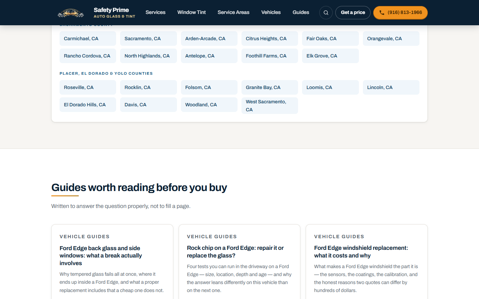Open the Vehicles nav item
The width and height of the screenshot is (479, 299).
[271, 12]
